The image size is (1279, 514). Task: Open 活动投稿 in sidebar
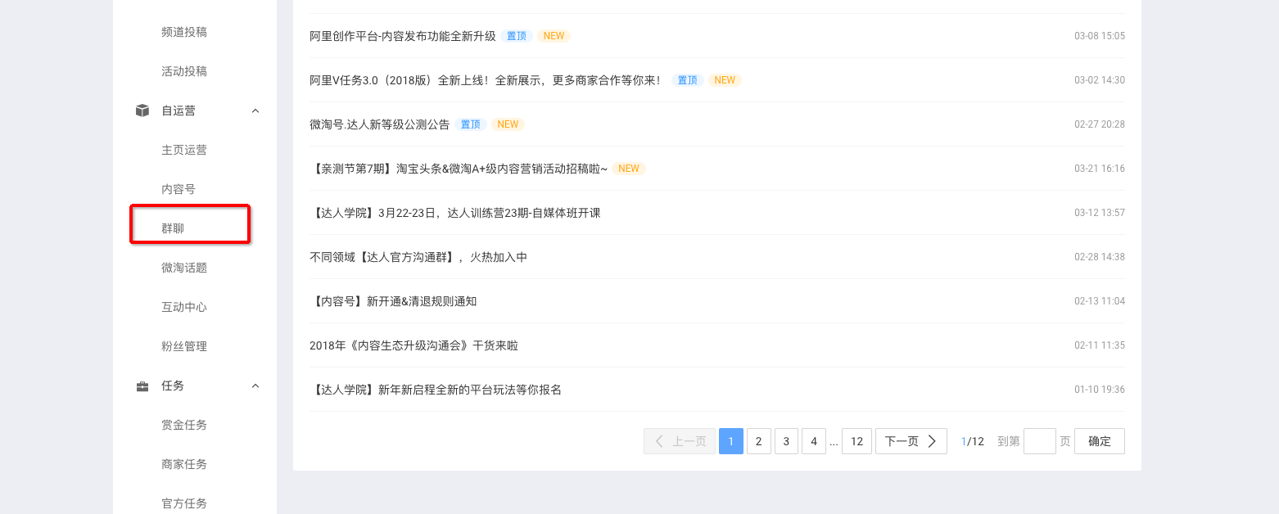click(x=184, y=71)
